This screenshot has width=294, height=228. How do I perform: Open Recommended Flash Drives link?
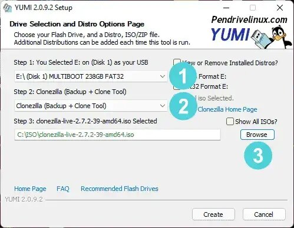coord(120,189)
